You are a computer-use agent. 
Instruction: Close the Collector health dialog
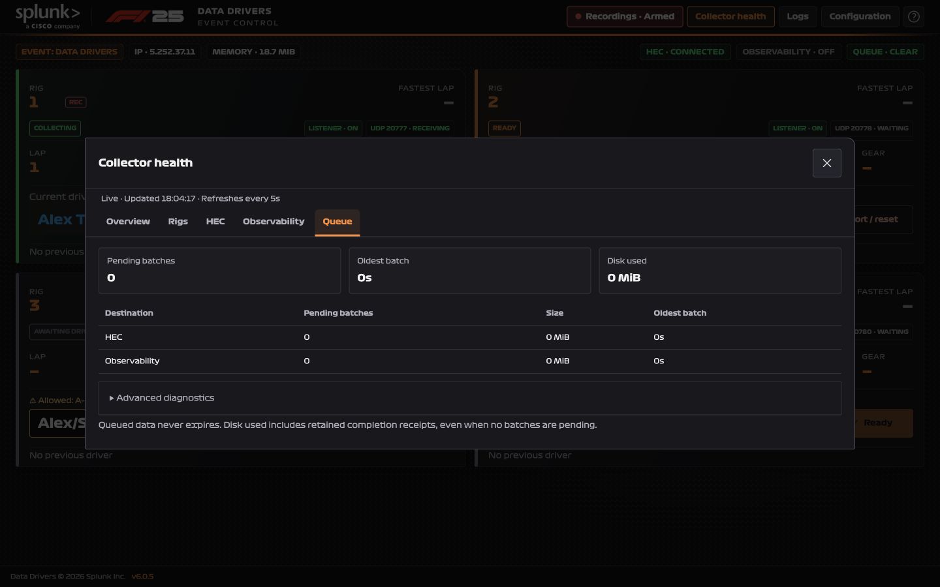(826, 163)
